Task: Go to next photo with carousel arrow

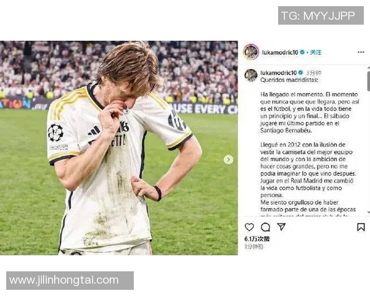Action: point(228,160)
